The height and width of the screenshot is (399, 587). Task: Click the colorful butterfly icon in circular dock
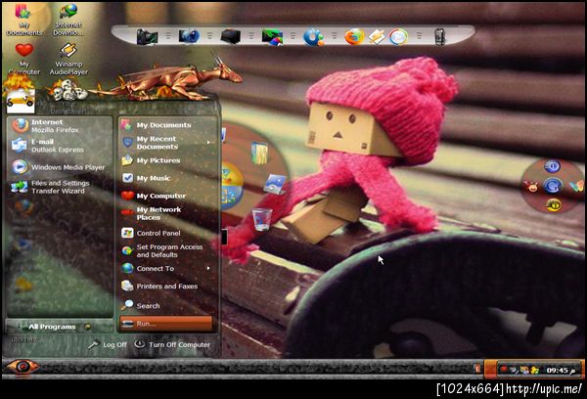coord(576,186)
